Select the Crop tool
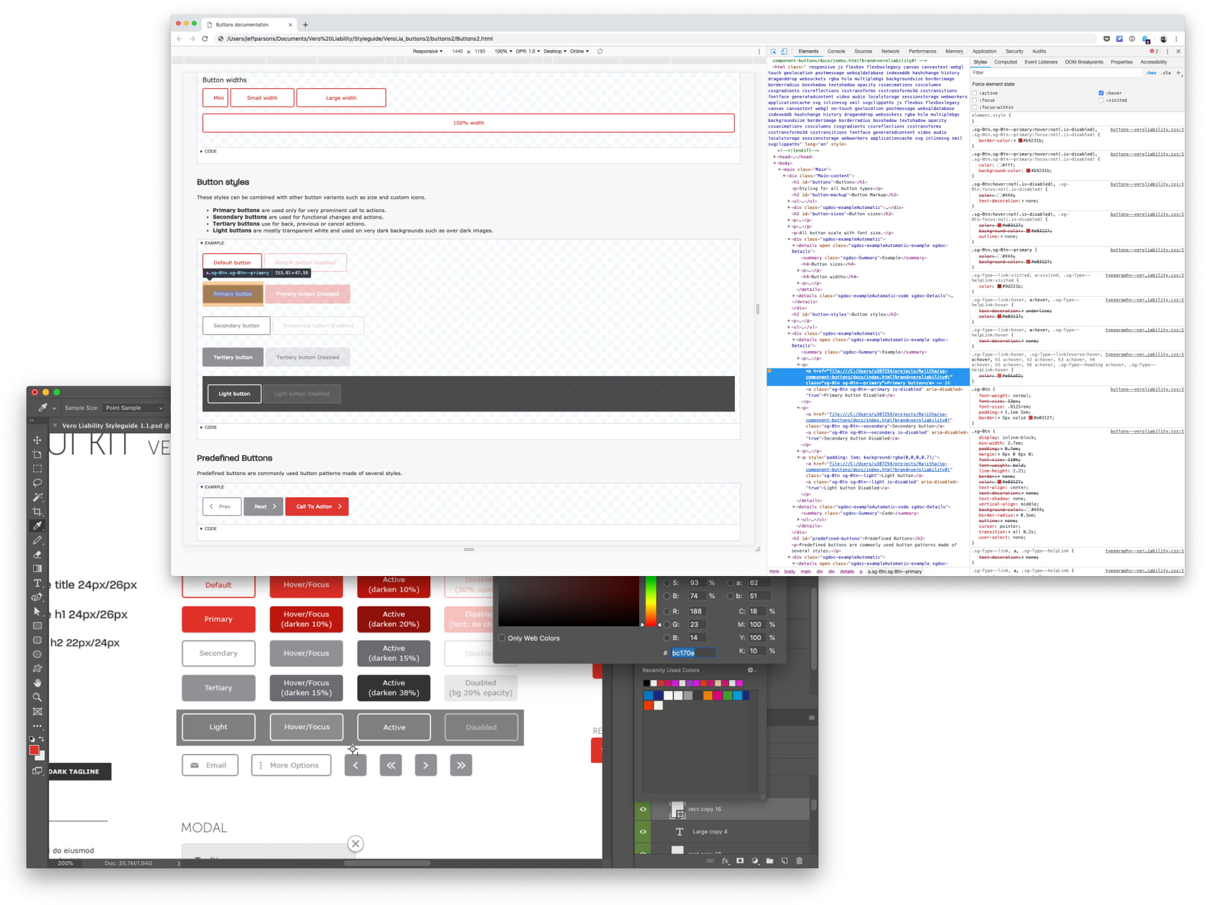 (x=37, y=511)
